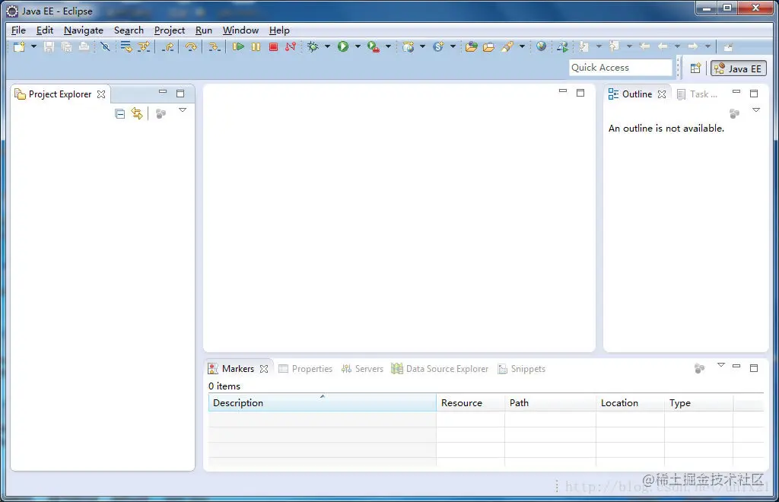Click the New Servlet icon
The image size is (779, 502).
[x=438, y=46]
